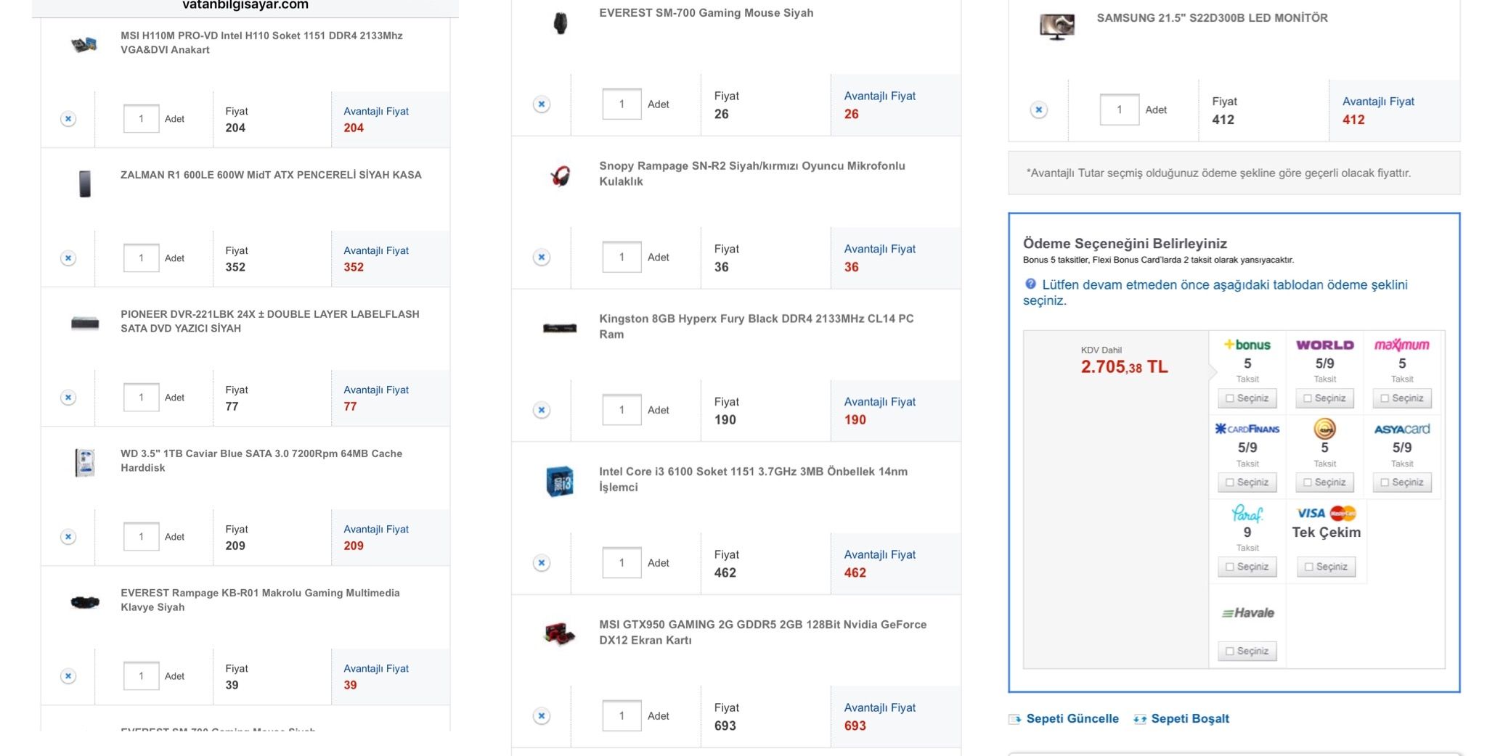
Task: Remove the MSI GTX950 graphics card item
Action: (542, 716)
